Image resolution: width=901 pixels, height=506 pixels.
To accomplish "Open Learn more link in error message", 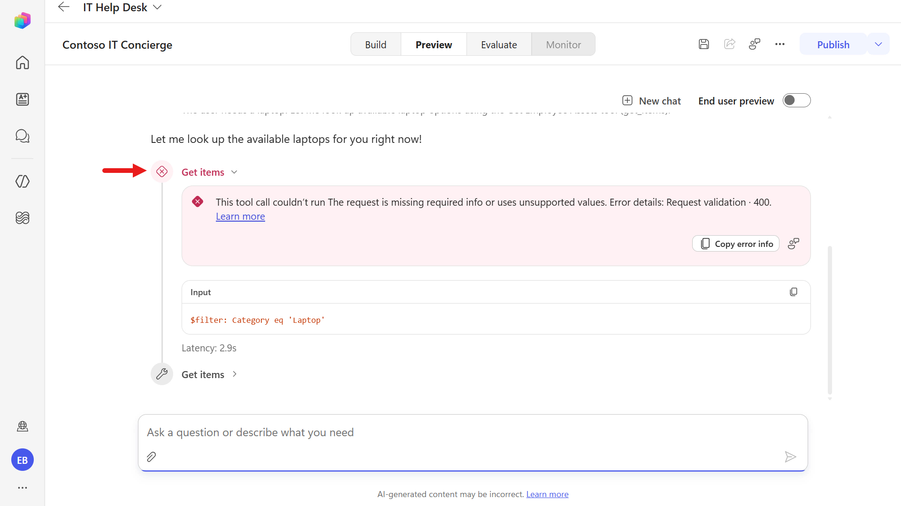I will point(240,216).
